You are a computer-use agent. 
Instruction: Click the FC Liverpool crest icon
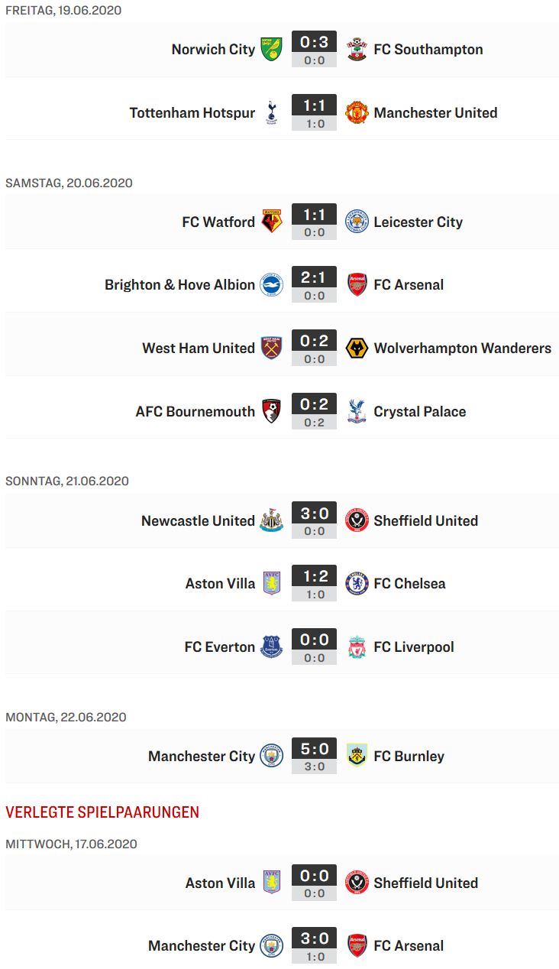[357, 647]
